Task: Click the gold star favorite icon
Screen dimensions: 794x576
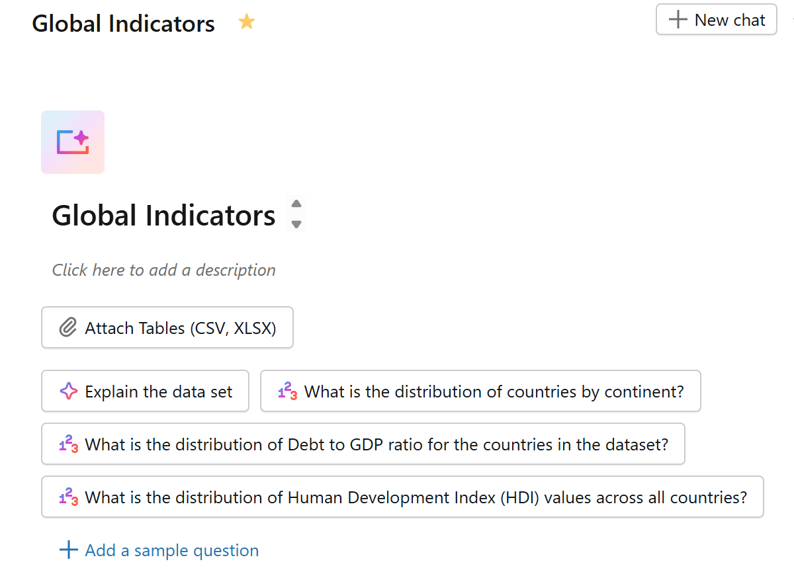Action: (247, 23)
